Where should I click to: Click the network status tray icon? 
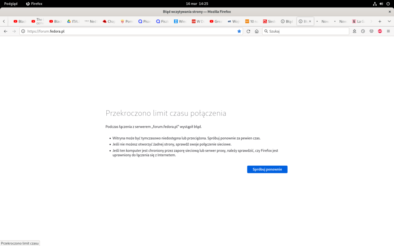375,4
